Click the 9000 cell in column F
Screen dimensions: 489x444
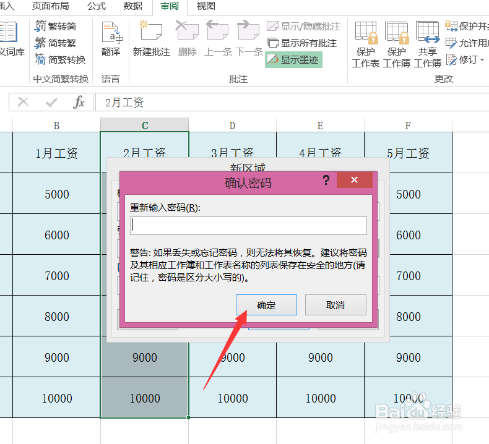point(409,357)
